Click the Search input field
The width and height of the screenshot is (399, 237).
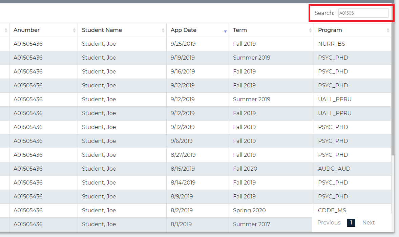pos(363,13)
